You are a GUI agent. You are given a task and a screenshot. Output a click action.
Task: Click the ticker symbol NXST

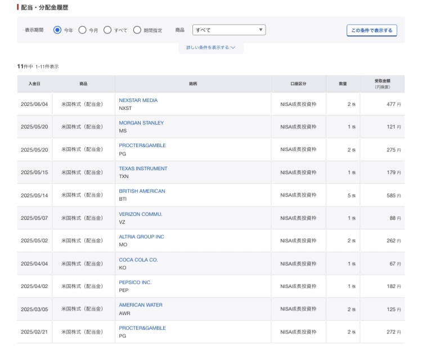tap(125, 108)
